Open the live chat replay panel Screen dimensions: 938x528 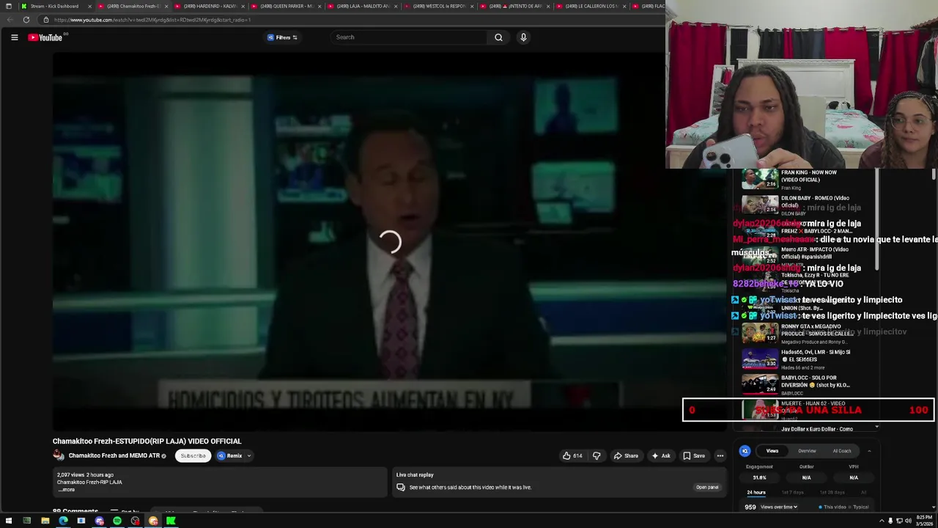point(707,487)
